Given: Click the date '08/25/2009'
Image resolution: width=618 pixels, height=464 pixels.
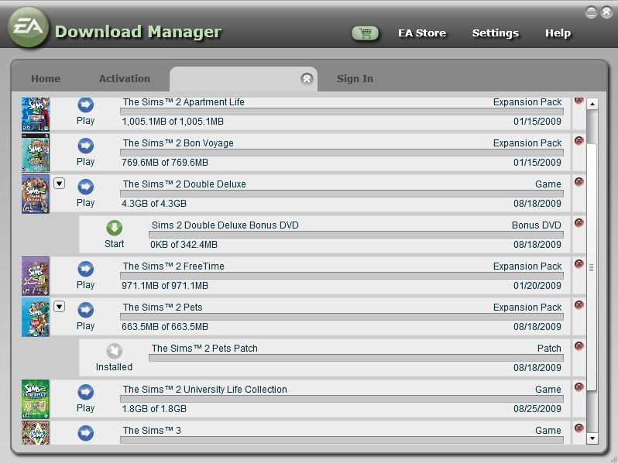Looking at the screenshot, I should 537,408.
